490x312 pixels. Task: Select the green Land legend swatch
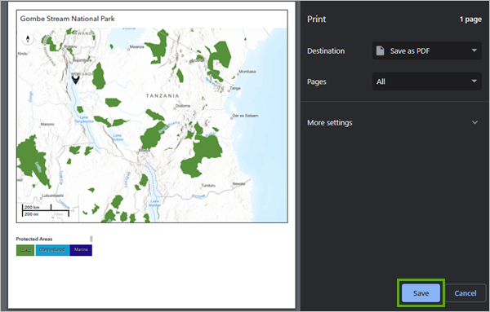pyautogui.click(x=25, y=250)
